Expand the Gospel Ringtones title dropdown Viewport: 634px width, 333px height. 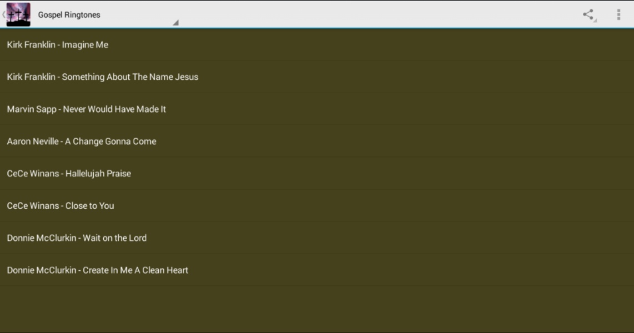108,15
